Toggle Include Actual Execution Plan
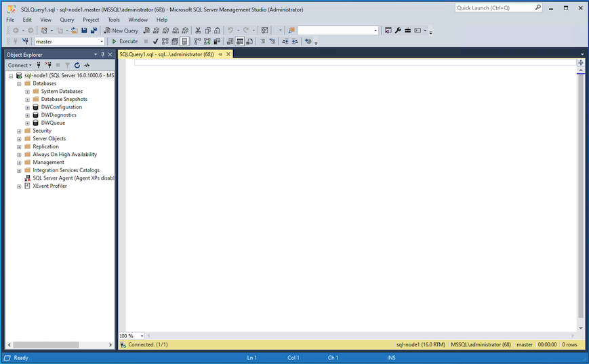Viewport: 589px width, 364px height. 198,41
